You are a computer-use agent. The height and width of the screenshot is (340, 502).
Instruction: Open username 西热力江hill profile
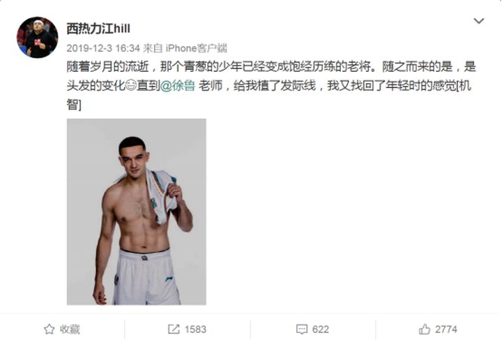click(x=98, y=29)
